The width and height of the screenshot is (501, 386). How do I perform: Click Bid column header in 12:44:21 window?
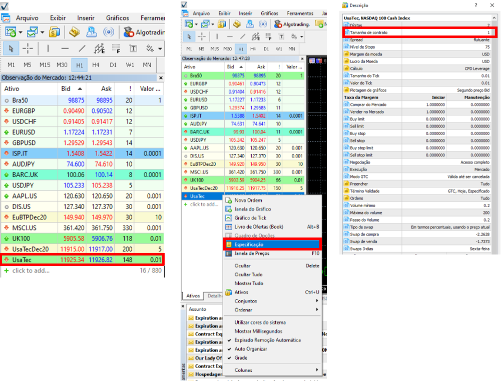[x=72, y=88]
